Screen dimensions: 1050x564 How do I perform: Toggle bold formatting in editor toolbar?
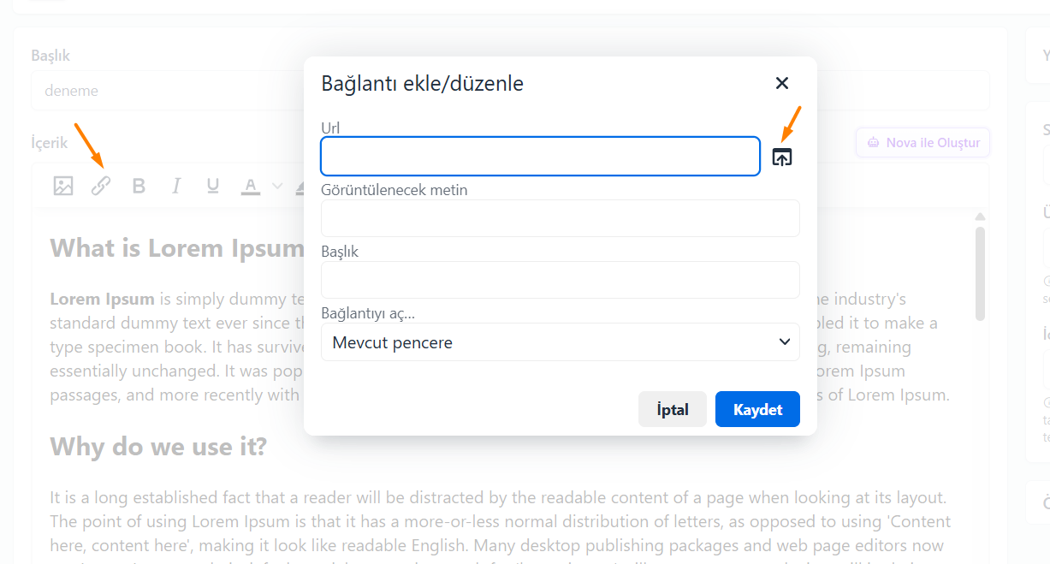[x=139, y=186]
